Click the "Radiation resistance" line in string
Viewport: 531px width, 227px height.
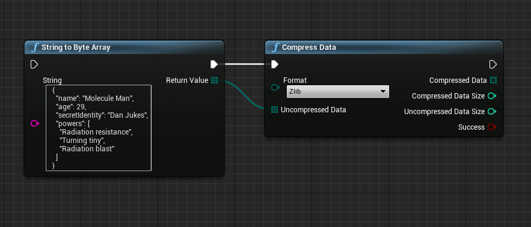96,132
